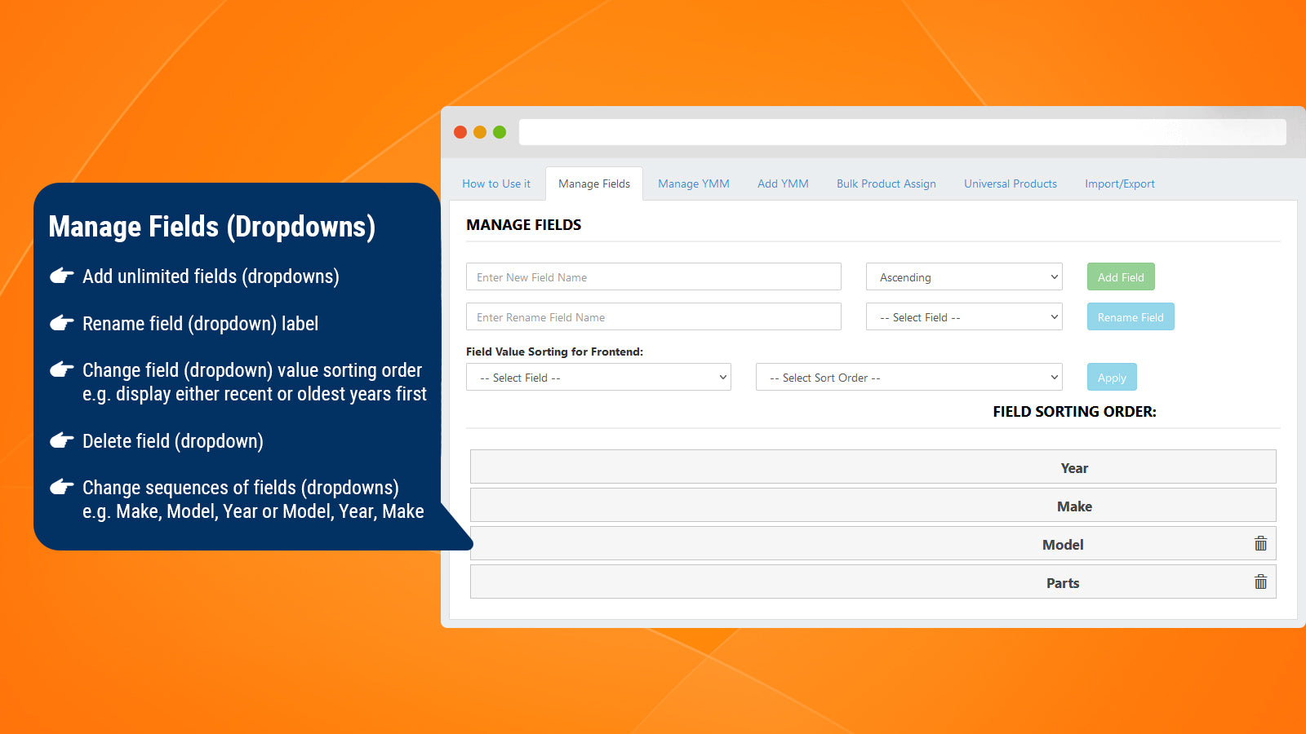This screenshot has height=734, width=1306.
Task: Switch to the Manage YMM tab
Action: [693, 183]
